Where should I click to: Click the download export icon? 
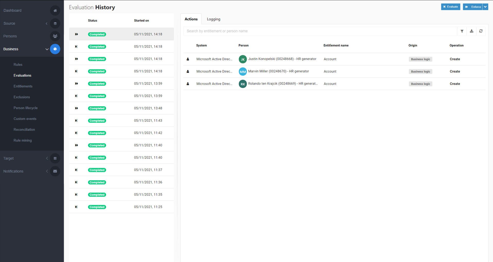coord(471,31)
